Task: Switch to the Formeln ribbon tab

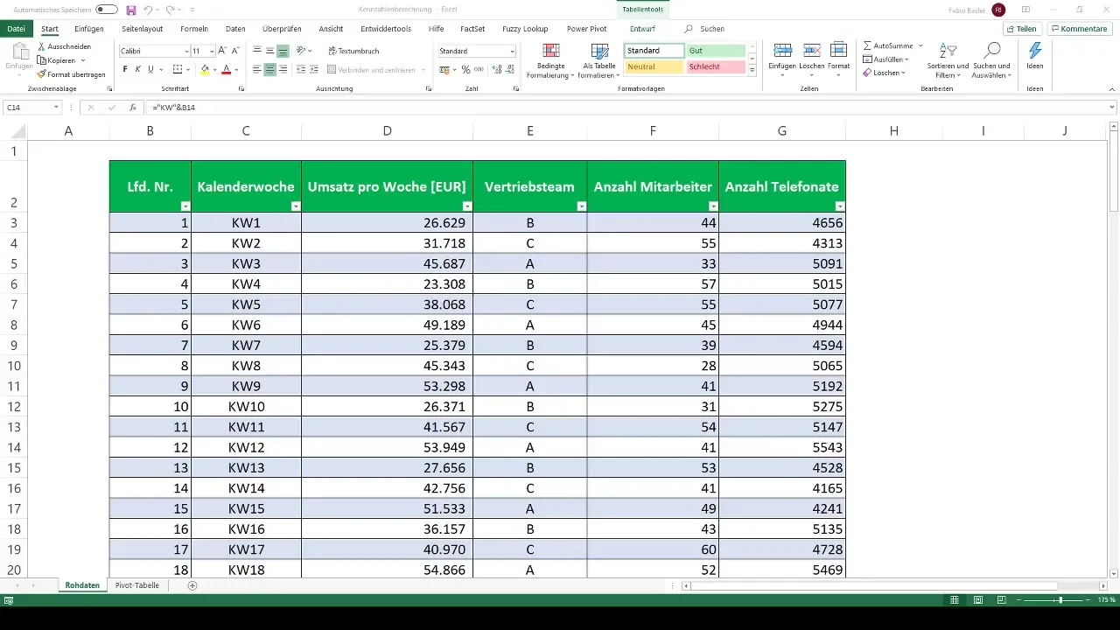Action: coord(194,29)
